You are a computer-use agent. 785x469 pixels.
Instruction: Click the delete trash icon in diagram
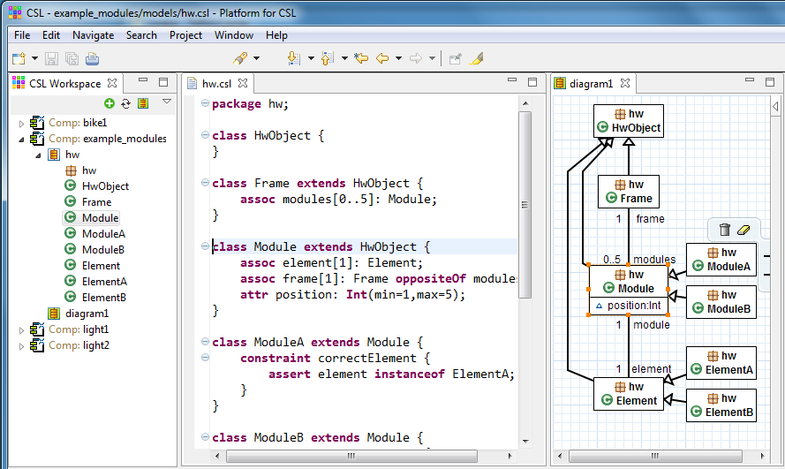pyautogui.click(x=725, y=230)
